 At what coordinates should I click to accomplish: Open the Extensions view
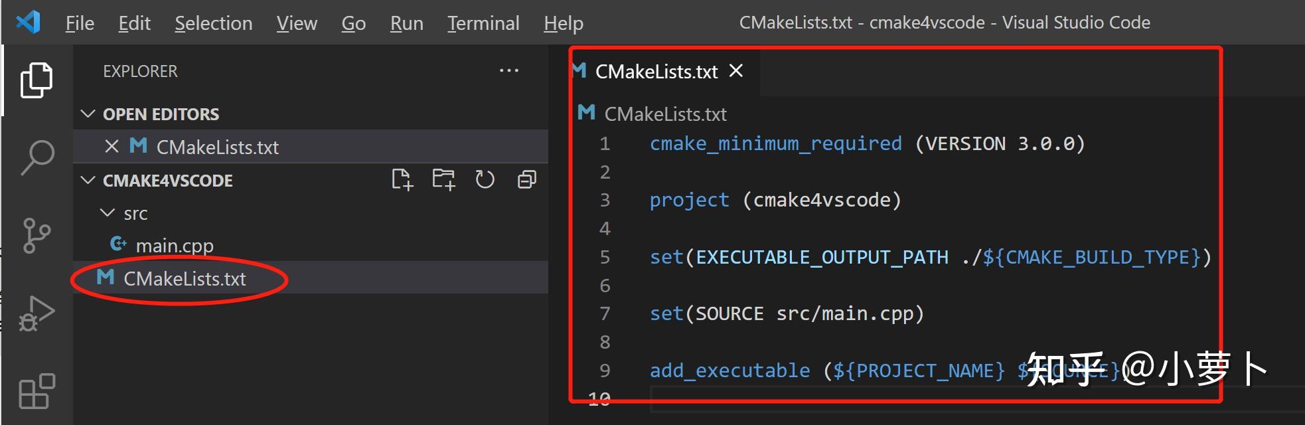(x=37, y=390)
